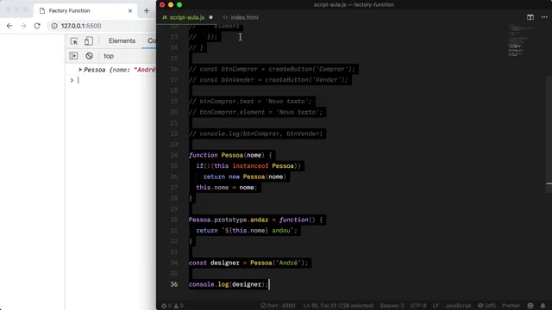Click the Port : 5500 status item

point(278,306)
